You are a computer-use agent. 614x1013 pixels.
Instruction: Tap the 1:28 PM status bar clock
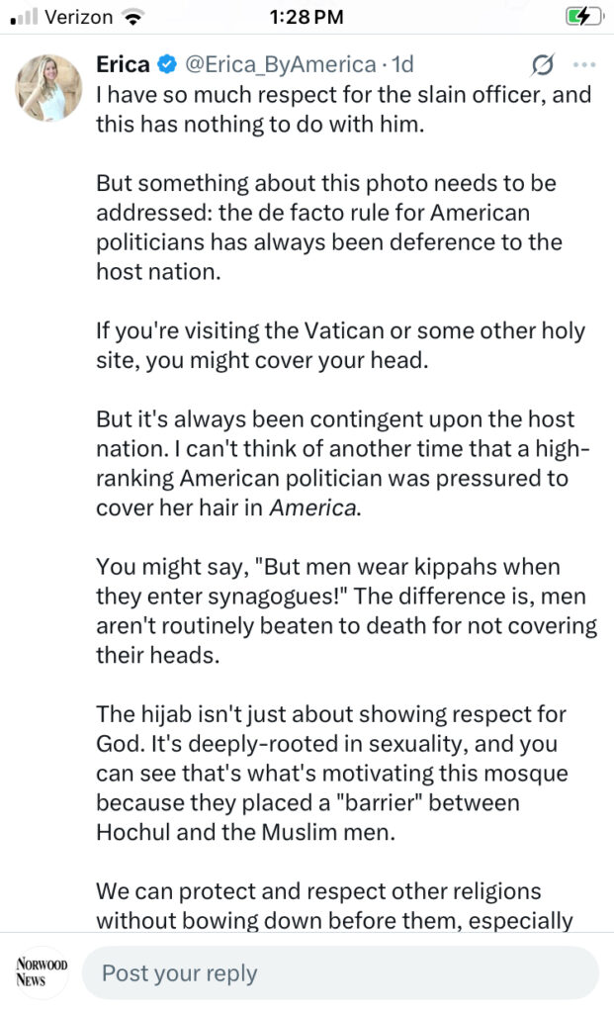click(x=307, y=17)
